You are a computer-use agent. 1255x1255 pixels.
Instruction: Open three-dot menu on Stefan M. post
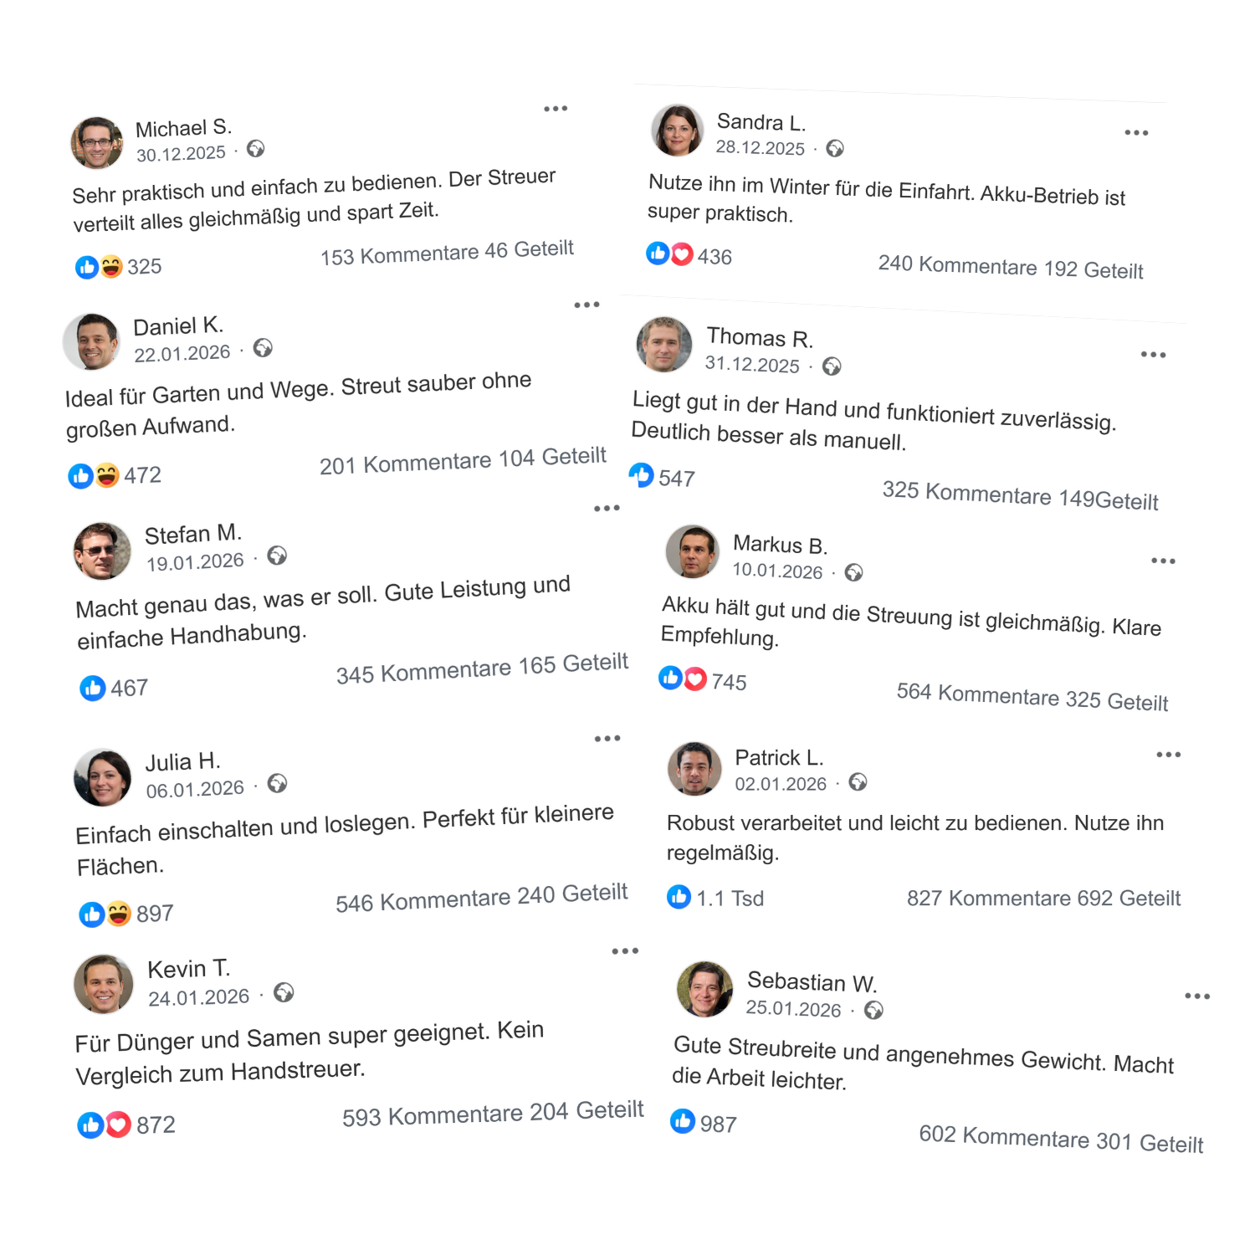(607, 509)
